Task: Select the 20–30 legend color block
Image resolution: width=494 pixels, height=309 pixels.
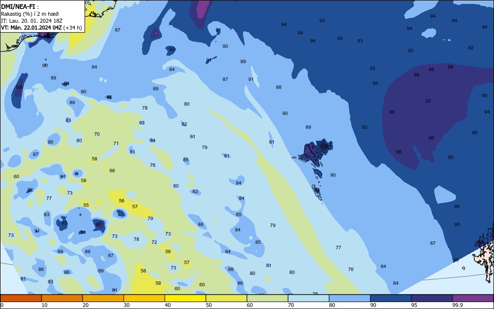Action: (x=103, y=298)
